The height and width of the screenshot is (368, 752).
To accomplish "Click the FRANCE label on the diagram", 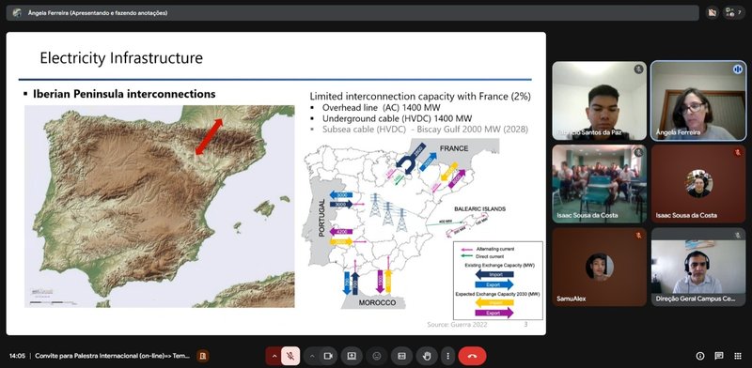I will (x=454, y=148).
